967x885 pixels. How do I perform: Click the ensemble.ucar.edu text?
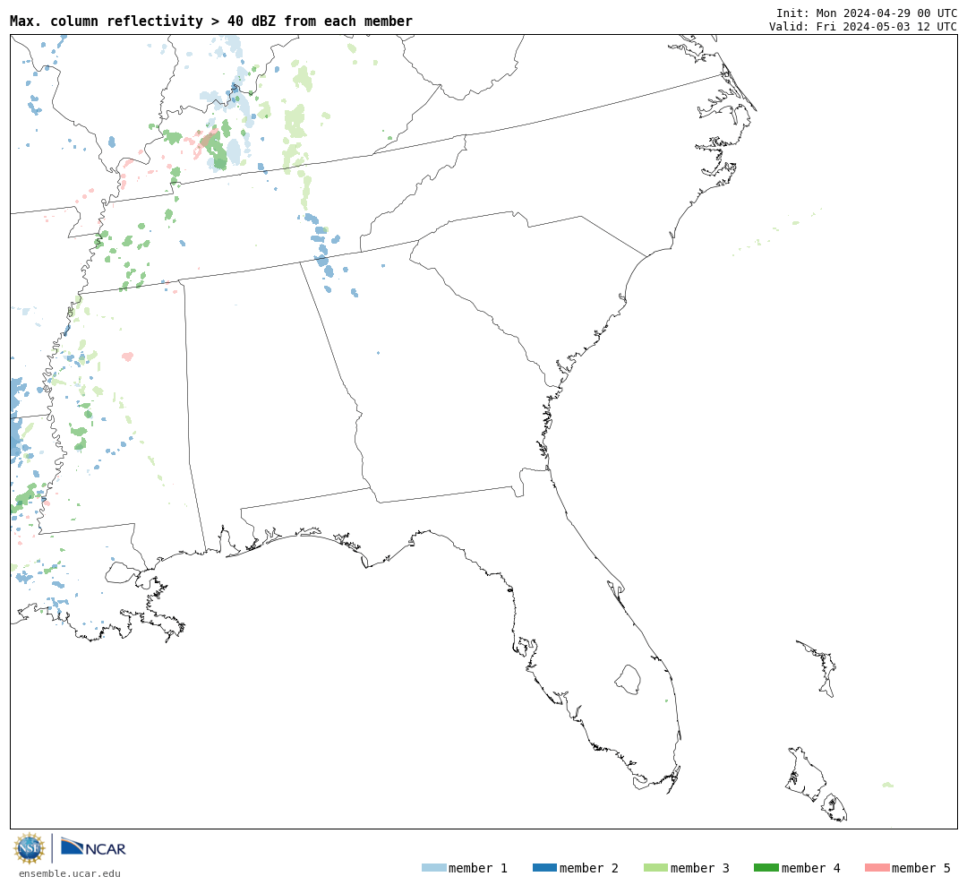pyautogui.click(x=70, y=874)
